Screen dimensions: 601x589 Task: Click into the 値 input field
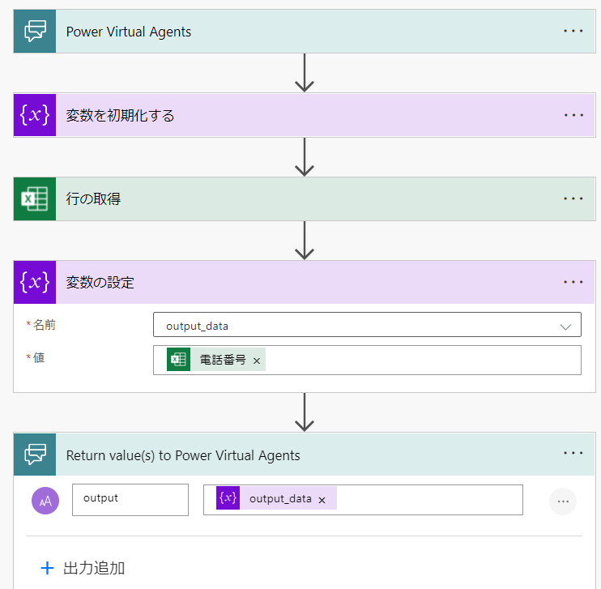tap(367, 360)
